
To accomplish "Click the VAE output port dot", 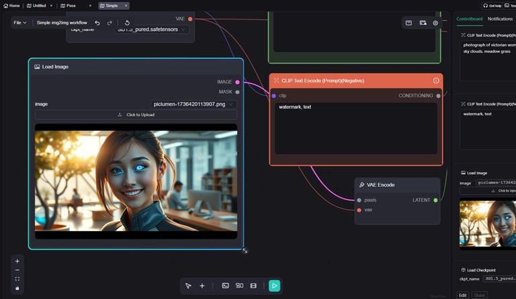I will [190, 19].
